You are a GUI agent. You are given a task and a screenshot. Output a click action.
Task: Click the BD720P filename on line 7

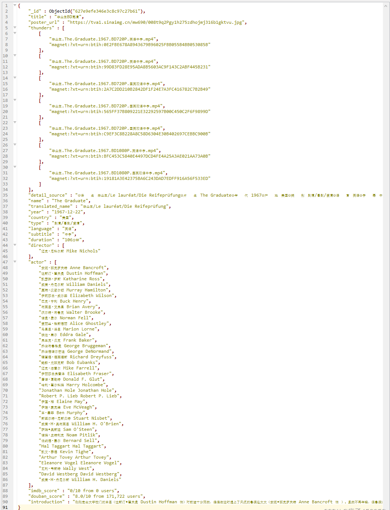coord(102,39)
